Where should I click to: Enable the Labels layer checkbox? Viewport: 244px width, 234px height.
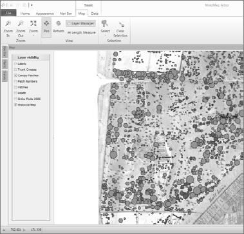coord(15,64)
